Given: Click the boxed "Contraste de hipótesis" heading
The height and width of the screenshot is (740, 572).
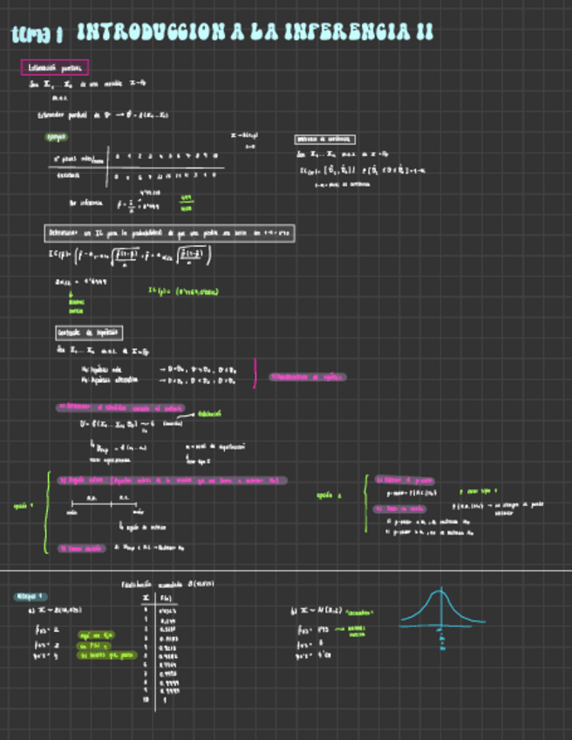Looking at the screenshot, I should [x=89, y=332].
